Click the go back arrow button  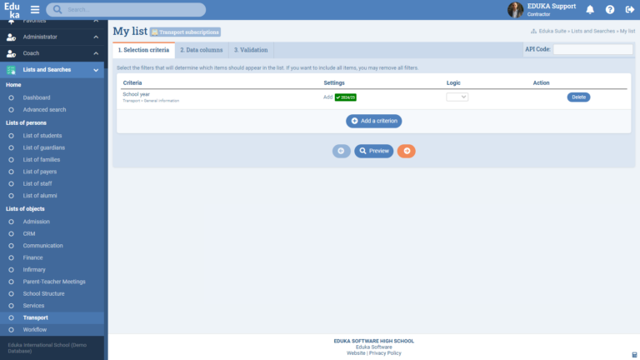coord(341,151)
